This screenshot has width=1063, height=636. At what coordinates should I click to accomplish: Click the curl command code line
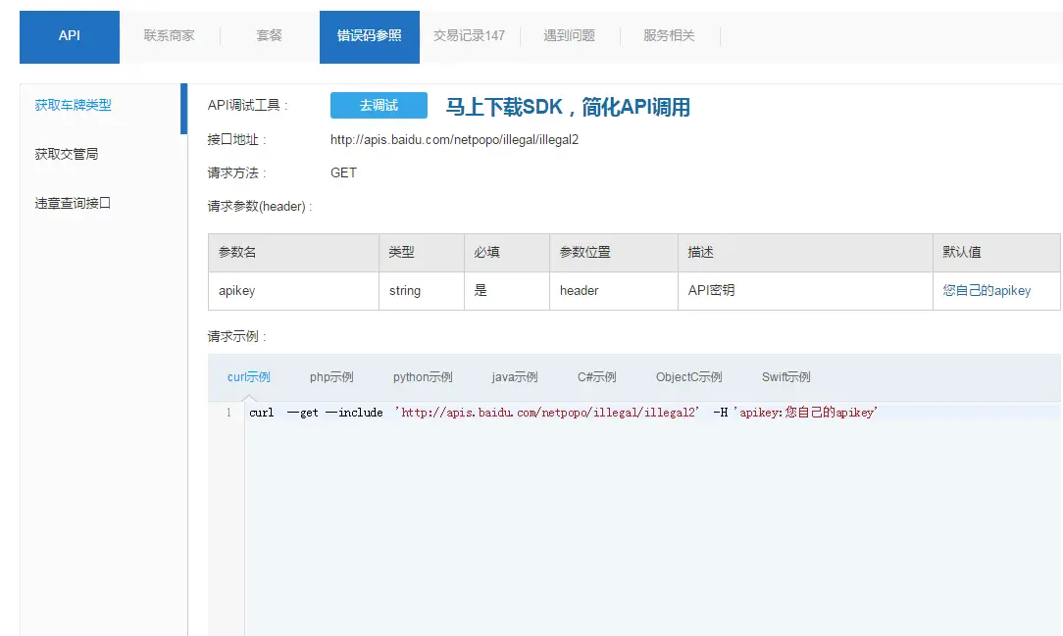click(x=563, y=413)
